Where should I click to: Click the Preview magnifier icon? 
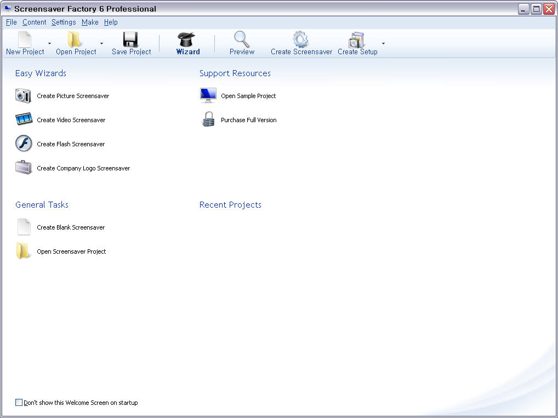coord(242,39)
